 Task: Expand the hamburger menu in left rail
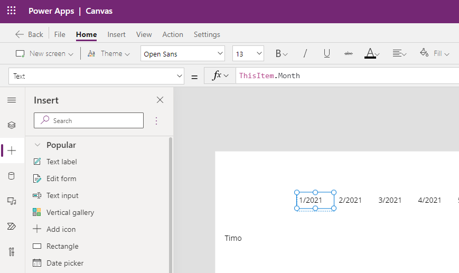12,100
